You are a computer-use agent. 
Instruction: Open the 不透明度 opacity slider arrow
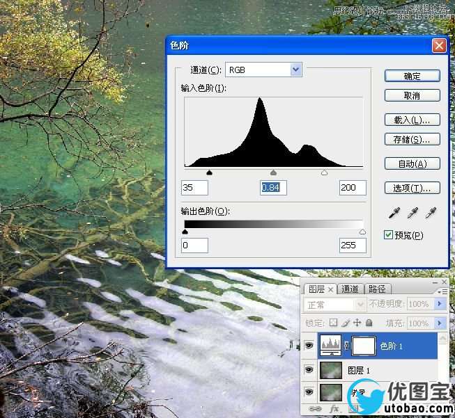pyautogui.click(x=440, y=304)
